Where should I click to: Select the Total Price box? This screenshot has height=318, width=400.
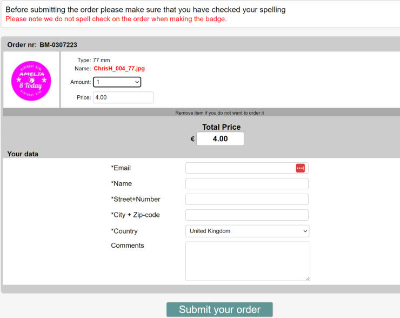[220, 139]
